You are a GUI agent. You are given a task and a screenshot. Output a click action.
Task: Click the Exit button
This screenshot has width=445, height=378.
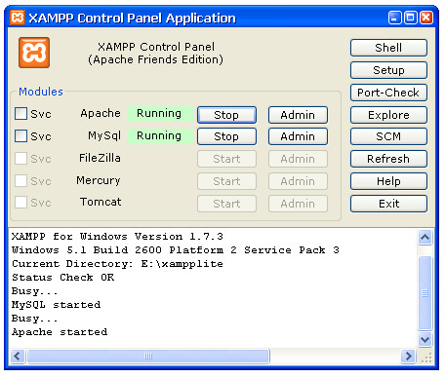click(x=388, y=204)
